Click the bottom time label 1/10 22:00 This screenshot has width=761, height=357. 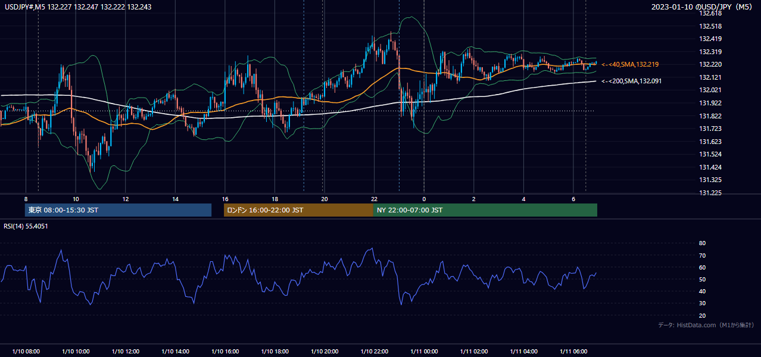[x=374, y=352]
